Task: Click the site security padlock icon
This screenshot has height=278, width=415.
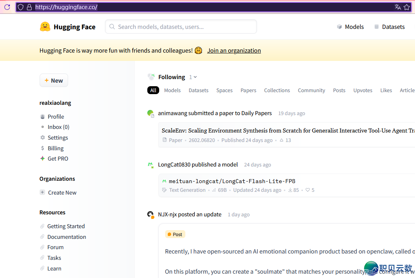Action: (x=29, y=7)
